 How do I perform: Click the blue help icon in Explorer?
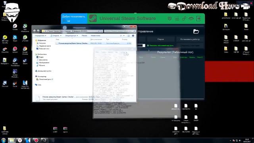(133, 35)
